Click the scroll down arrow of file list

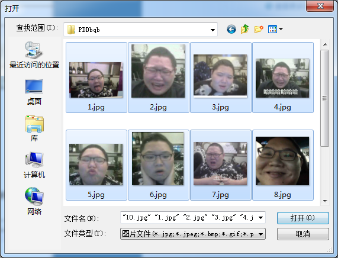click(x=326, y=201)
